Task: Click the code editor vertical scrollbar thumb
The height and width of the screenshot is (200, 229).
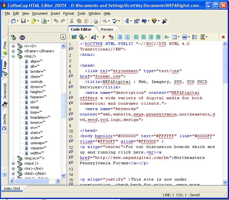Action: tap(225, 65)
